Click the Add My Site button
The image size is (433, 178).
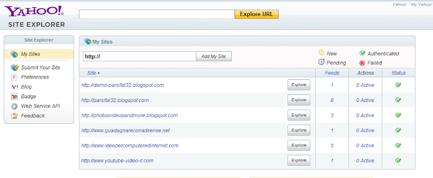(x=214, y=56)
